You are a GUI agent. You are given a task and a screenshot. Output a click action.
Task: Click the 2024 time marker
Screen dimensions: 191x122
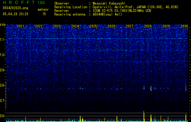(x=75, y=26)
